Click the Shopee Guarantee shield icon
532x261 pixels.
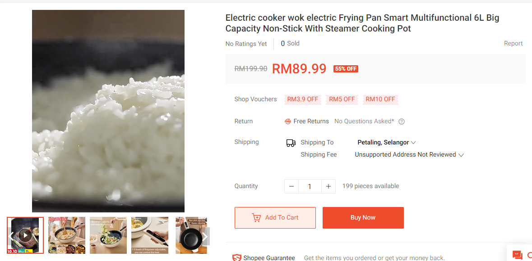pyautogui.click(x=236, y=258)
